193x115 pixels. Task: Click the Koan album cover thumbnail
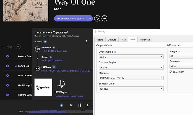pyautogui.click(x=26, y=11)
